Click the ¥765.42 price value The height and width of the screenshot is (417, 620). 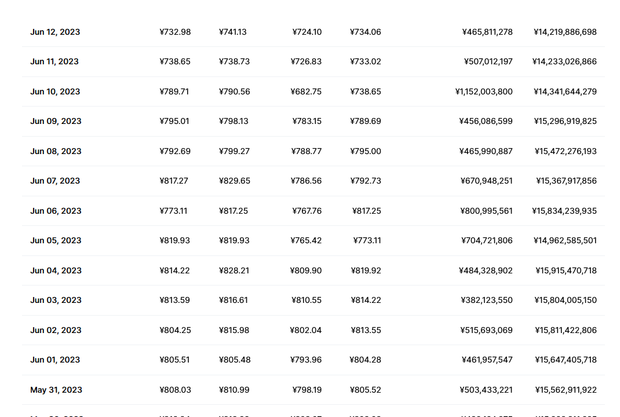point(306,240)
